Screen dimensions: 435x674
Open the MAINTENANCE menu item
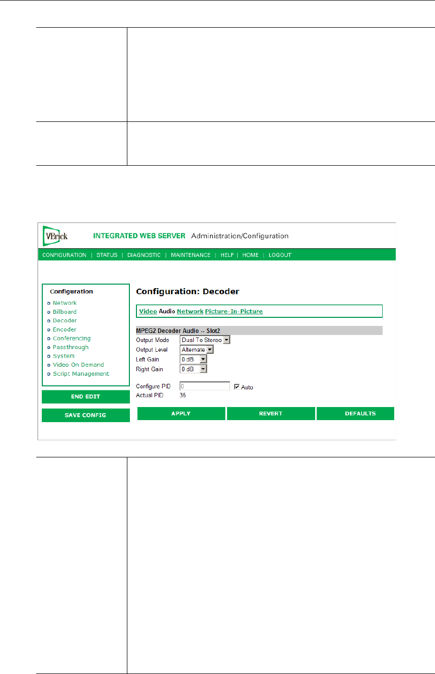191,255
